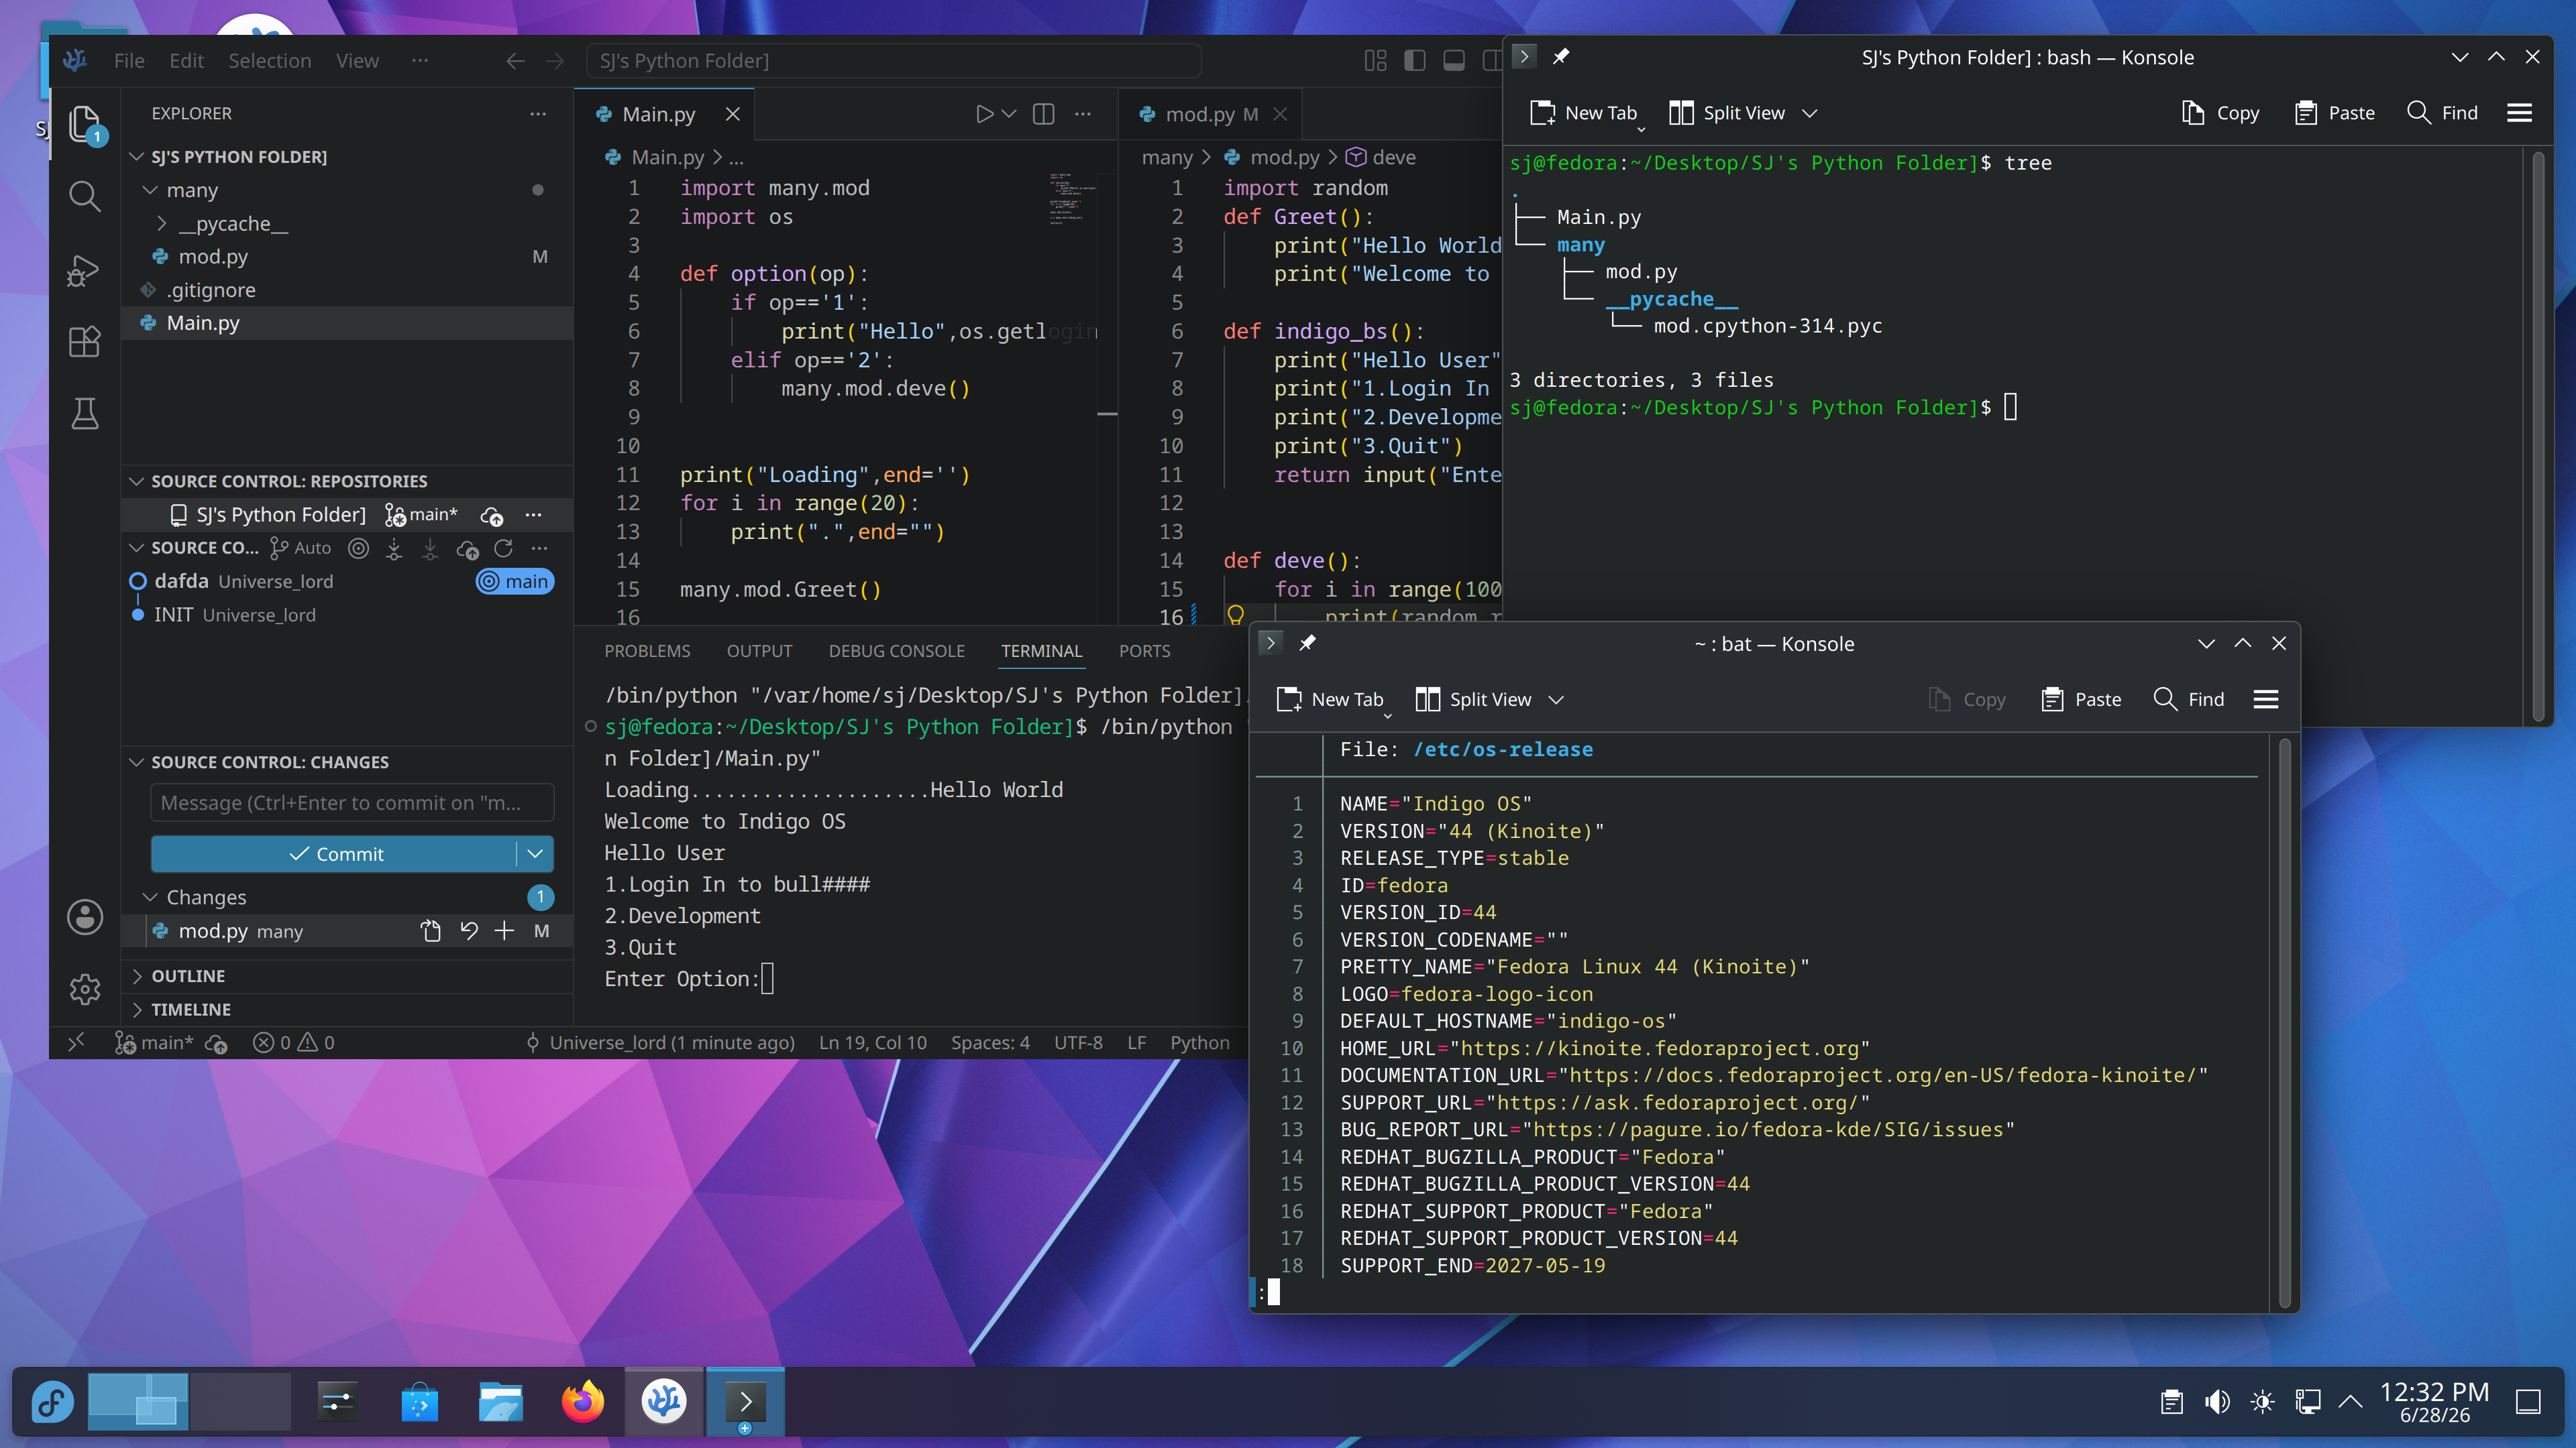The width and height of the screenshot is (2576, 1448).
Task: Click the command center search box
Action: coord(893,61)
